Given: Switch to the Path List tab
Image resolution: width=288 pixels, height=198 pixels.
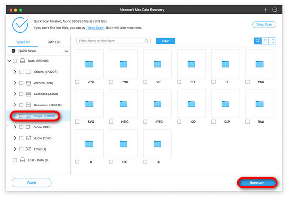Looking at the screenshot, I should point(54,42).
